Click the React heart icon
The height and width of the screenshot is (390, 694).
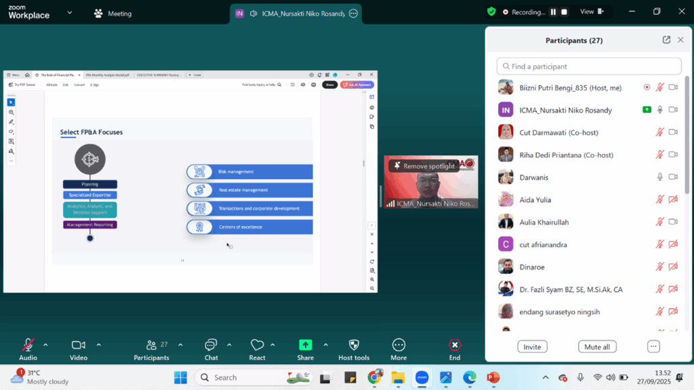[x=257, y=345]
